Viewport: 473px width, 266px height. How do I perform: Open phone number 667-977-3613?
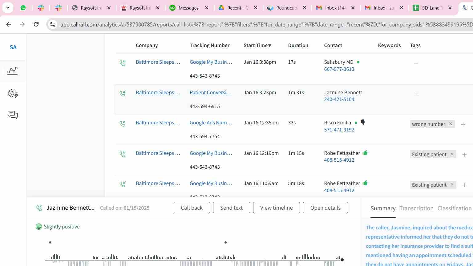(x=339, y=69)
